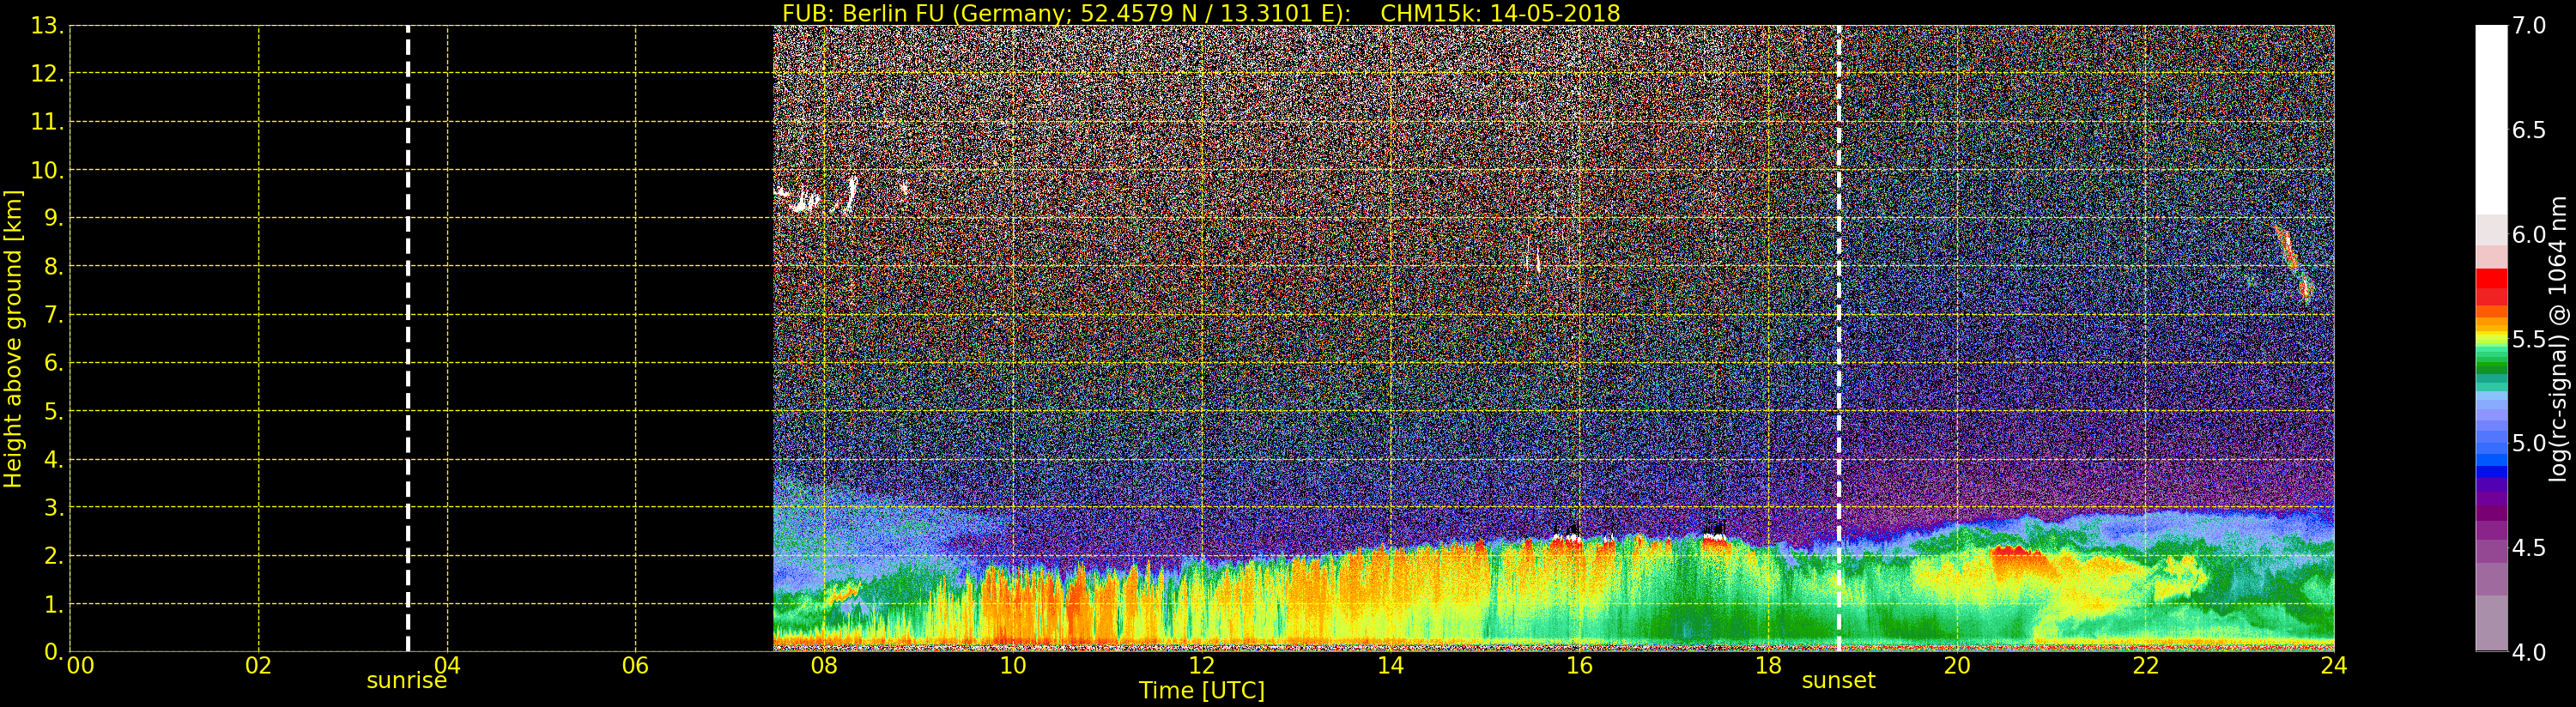Click the '14' time axis tick label
This screenshot has width=2576, height=707.
point(1390,666)
